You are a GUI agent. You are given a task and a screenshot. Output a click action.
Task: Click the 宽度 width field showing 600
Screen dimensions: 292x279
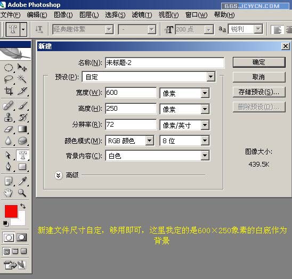point(131,93)
